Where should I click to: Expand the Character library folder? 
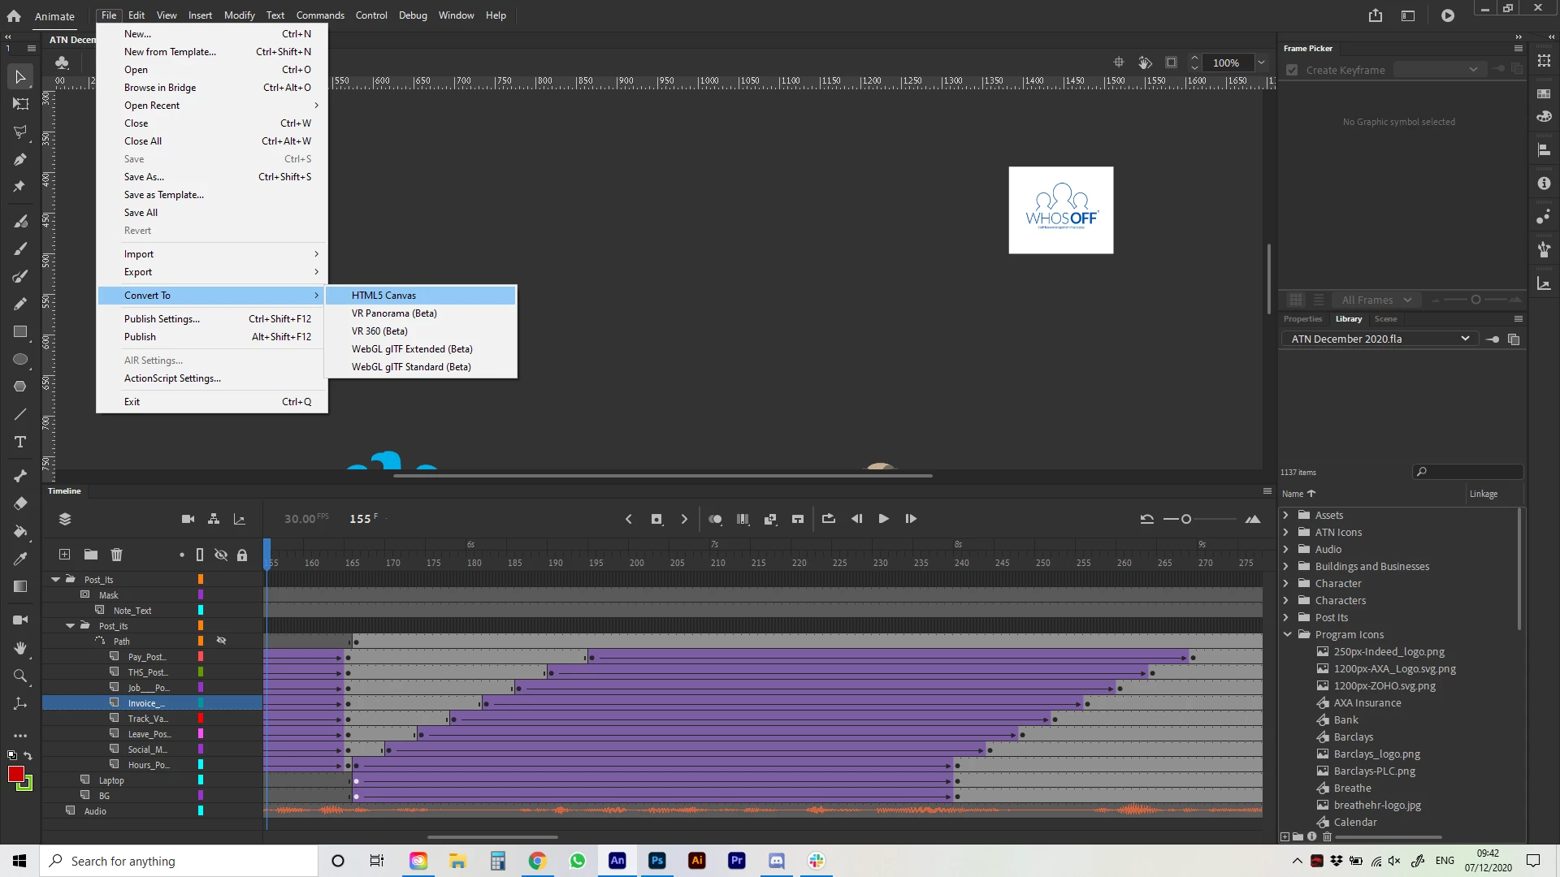pos(1286,583)
